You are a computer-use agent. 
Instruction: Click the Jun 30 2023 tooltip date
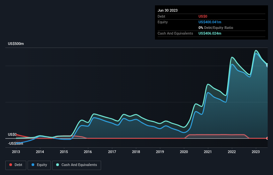click(168, 10)
